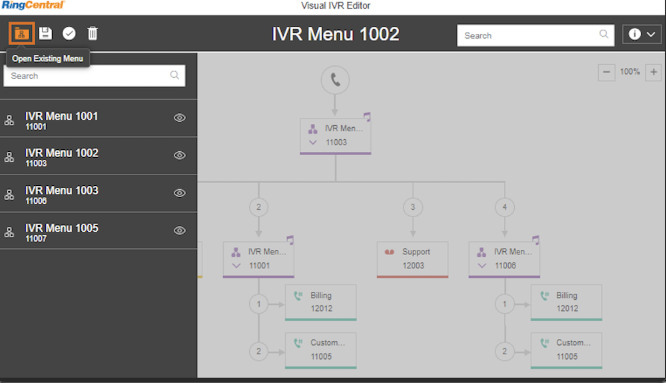Click the 100% zoom level text
Viewport: 666px width, 383px height.
(630, 72)
